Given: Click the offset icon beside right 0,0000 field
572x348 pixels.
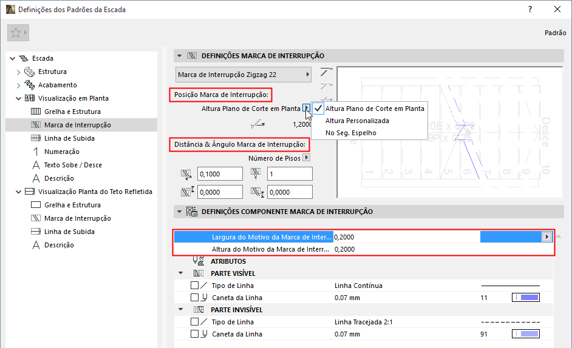Looking at the screenshot, I should coord(257,192).
